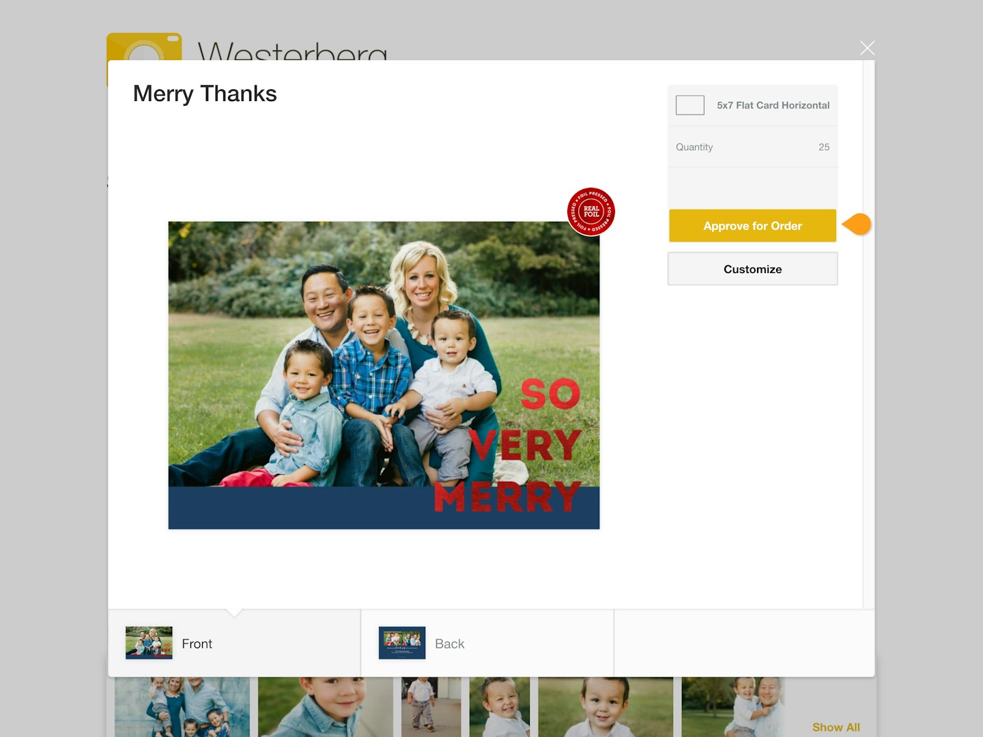The width and height of the screenshot is (983, 737).
Task: Open the Front card thumbnail
Action: click(x=149, y=643)
